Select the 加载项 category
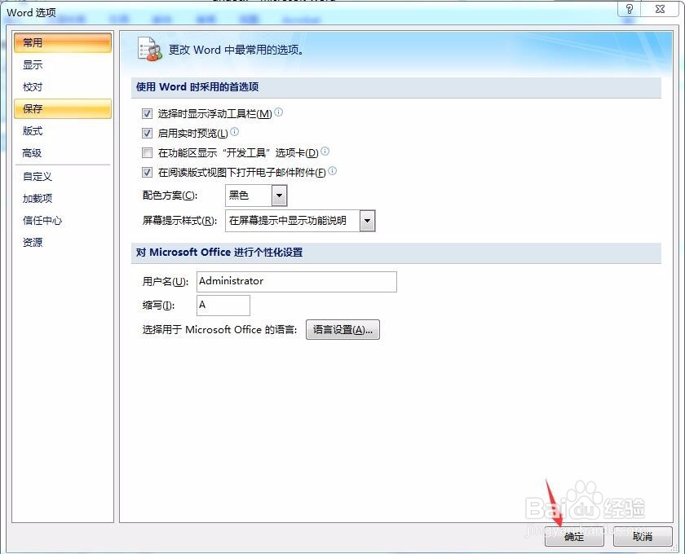This screenshot has height=554, width=685. tap(63, 198)
